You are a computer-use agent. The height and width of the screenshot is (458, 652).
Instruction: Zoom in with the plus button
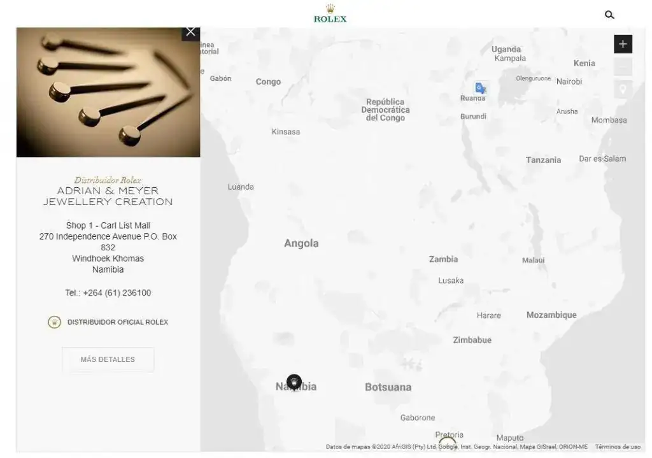[x=623, y=44]
